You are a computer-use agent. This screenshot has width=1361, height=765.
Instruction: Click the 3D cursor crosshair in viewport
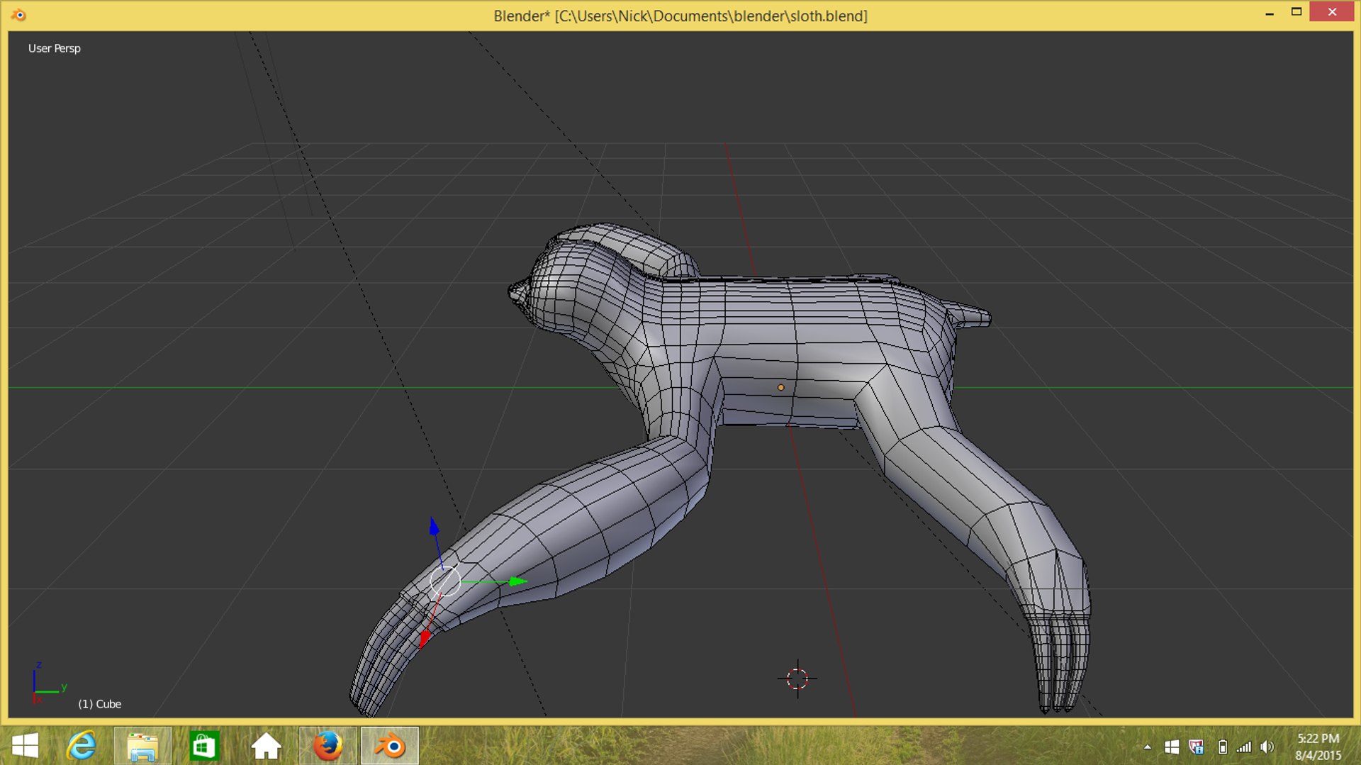coord(797,679)
